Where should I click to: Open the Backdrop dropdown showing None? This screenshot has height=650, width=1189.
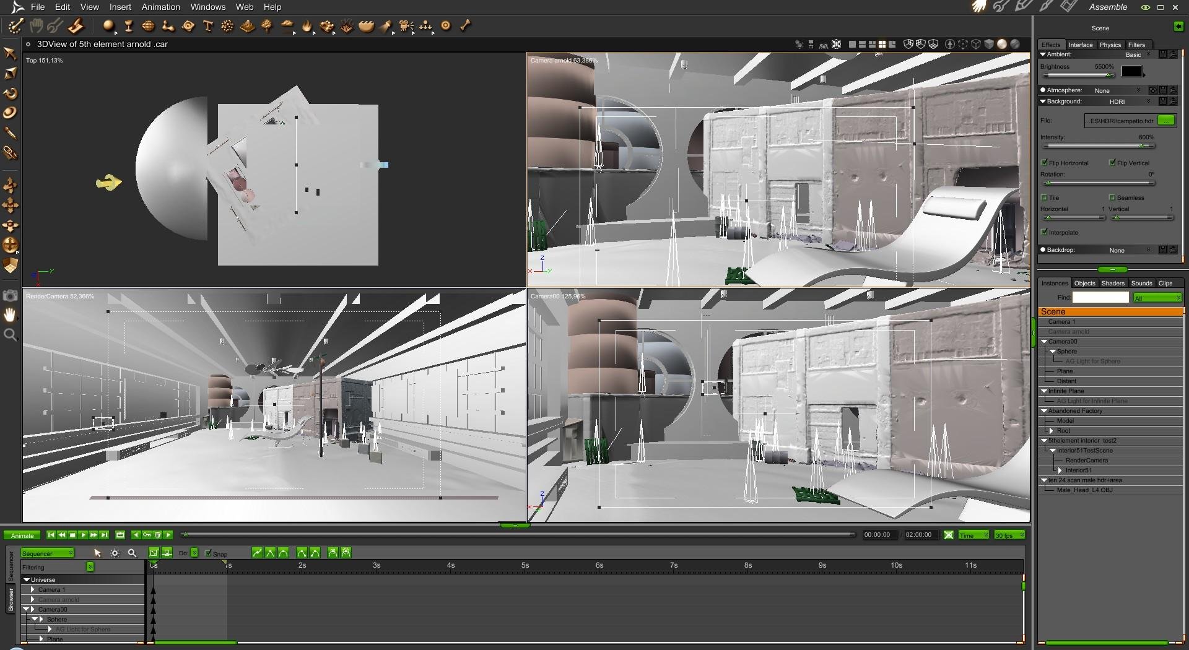pos(1130,250)
